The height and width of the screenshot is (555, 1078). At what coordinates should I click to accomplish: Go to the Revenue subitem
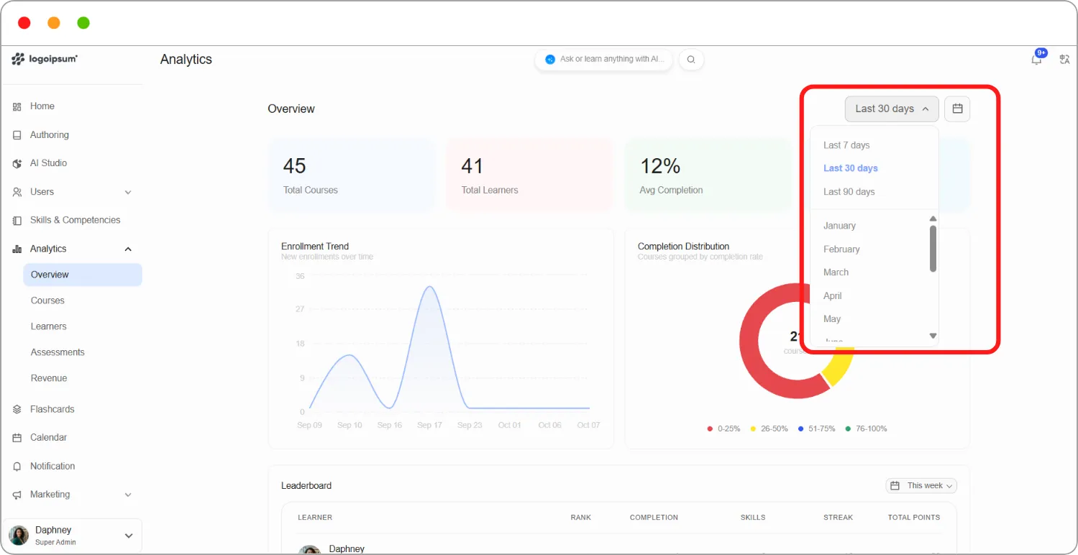49,378
